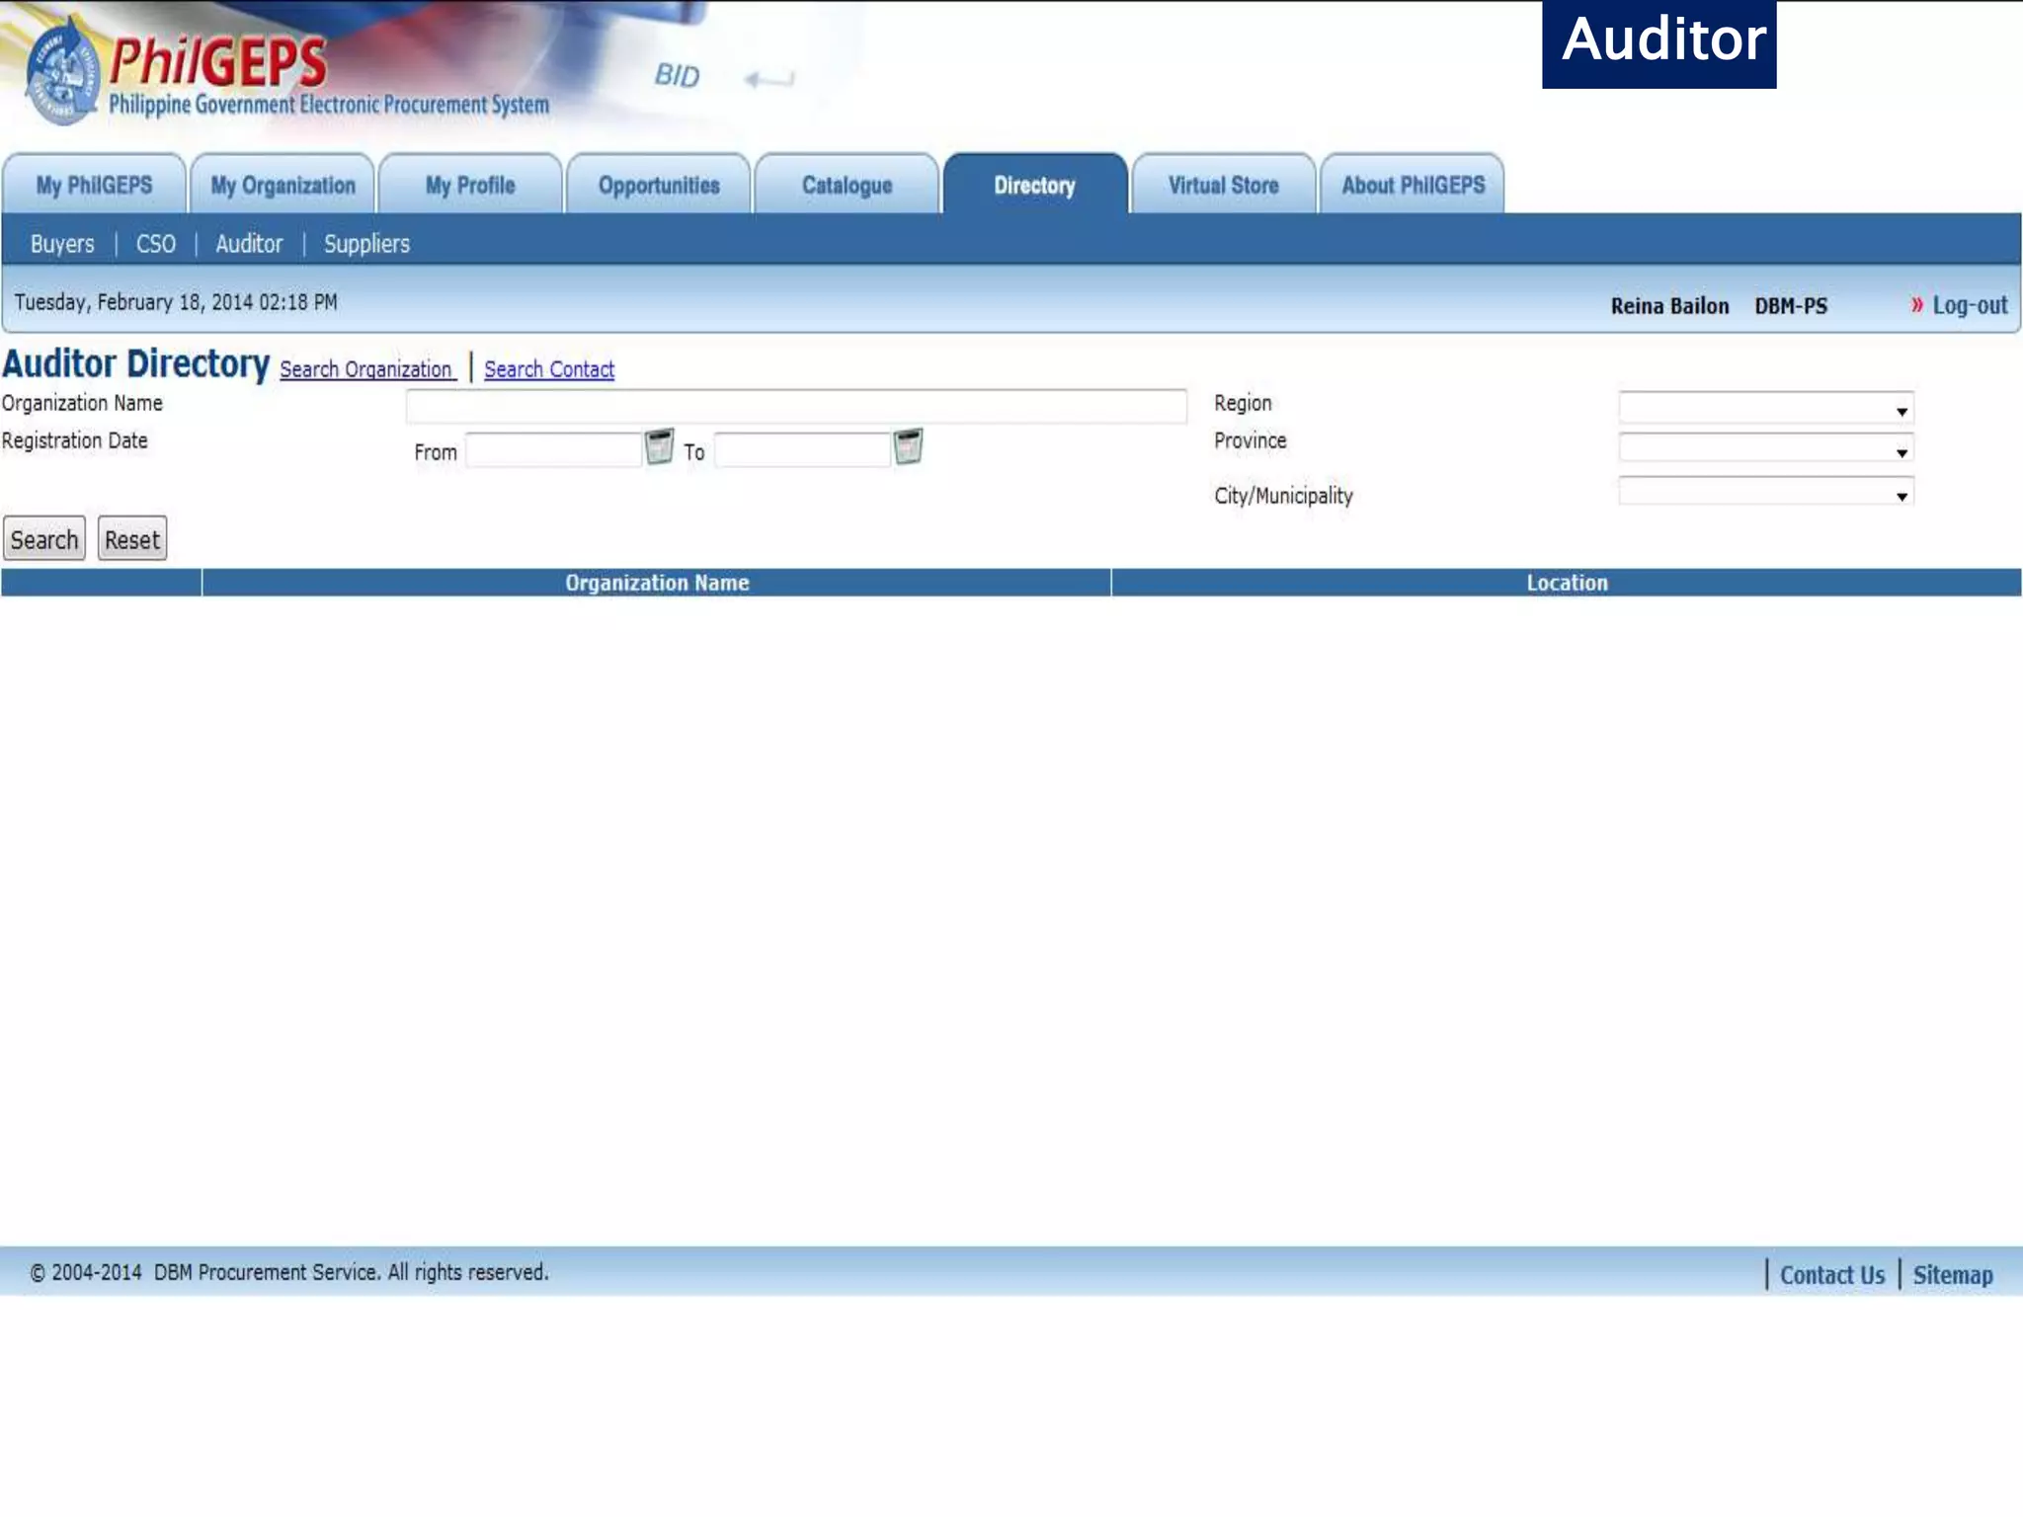Click the Search Contact link
Screen dimensions: 2023x1517
pyautogui.click(x=549, y=369)
